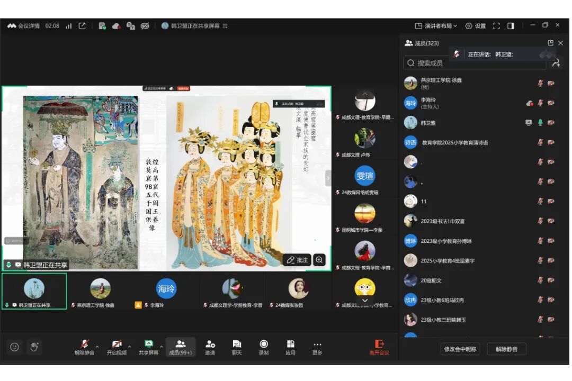572x381 pixels.
Task: Click the cloud recording icon beside 李海玲
Action: click(529, 103)
